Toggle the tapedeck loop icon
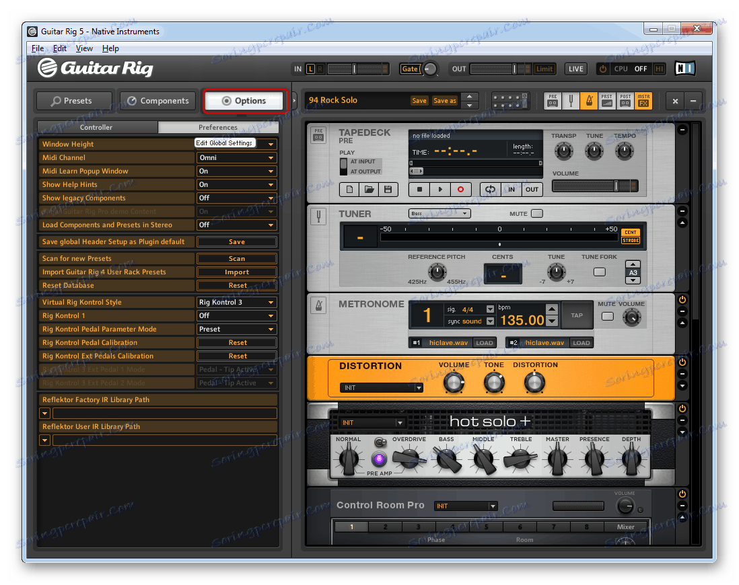This screenshot has width=739, height=585. click(x=490, y=190)
